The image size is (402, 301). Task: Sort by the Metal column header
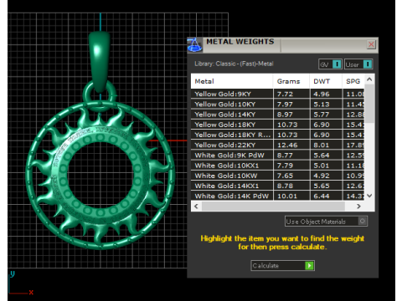coord(232,81)
